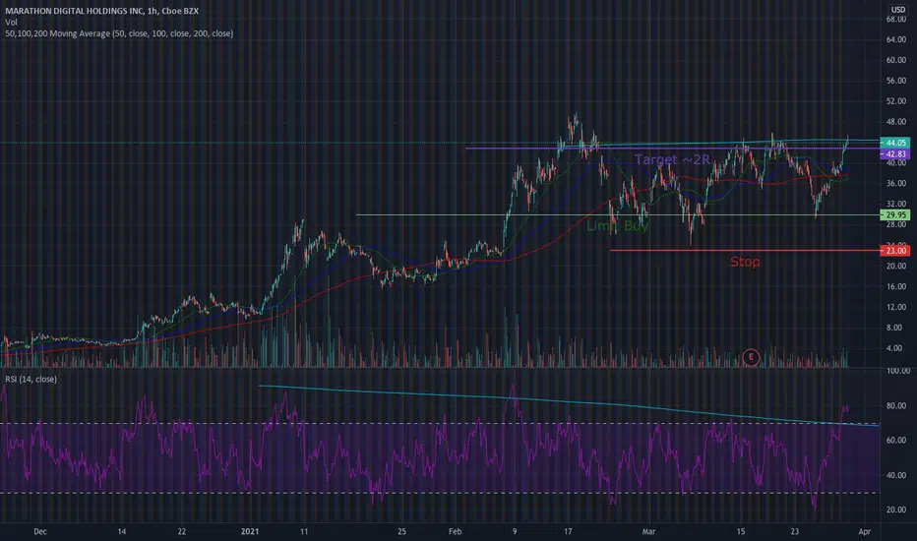Select the Vol indicator label
The image size is (917, 541).
11,23
